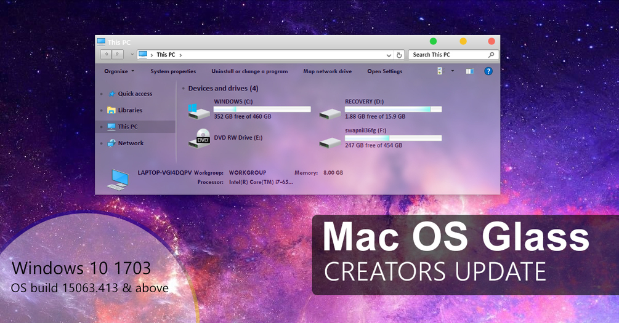Screen dimensions: 619x323
Task: Select the RECOVERY (D:) drive icon
Action: point(330,114)
